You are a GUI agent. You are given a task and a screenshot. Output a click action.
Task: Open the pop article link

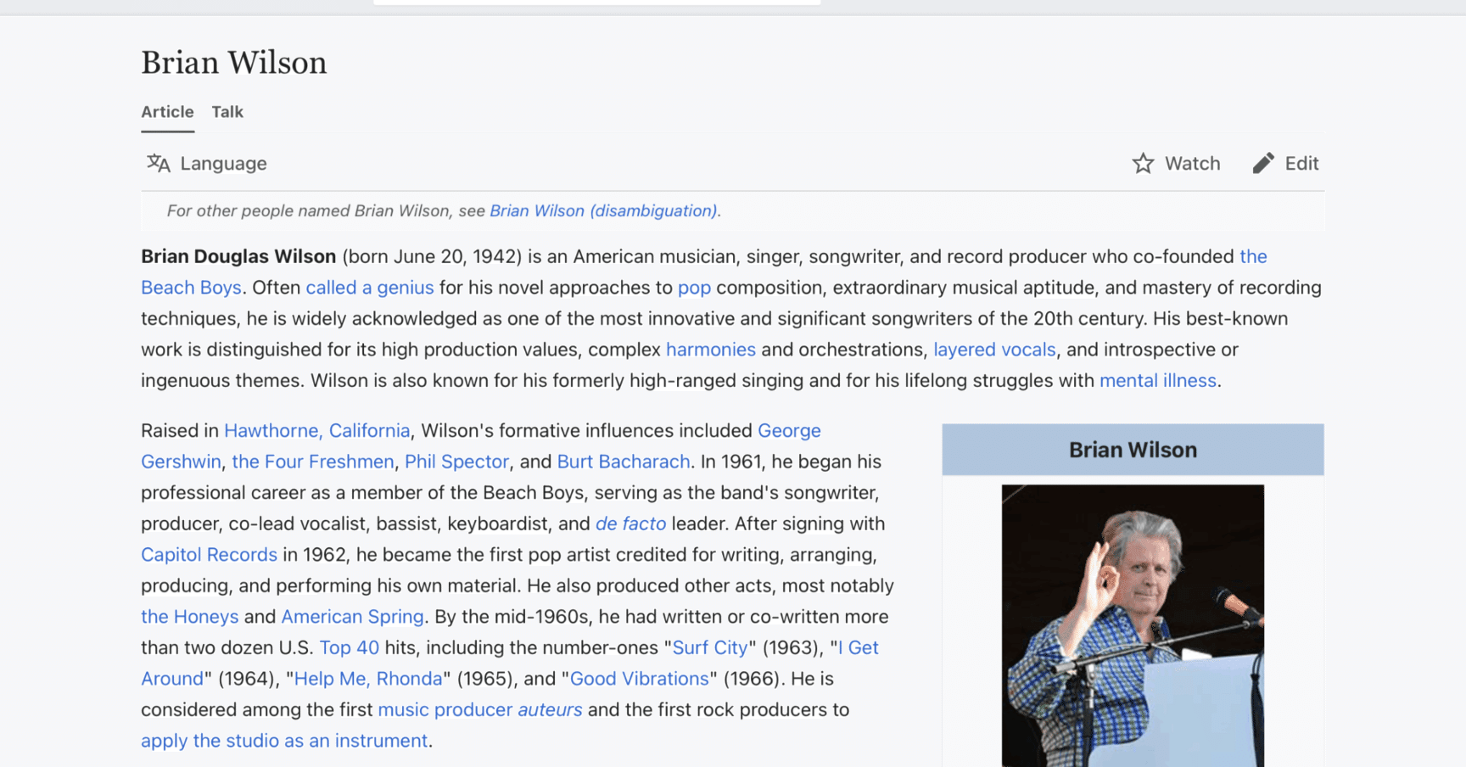(693, 288)
